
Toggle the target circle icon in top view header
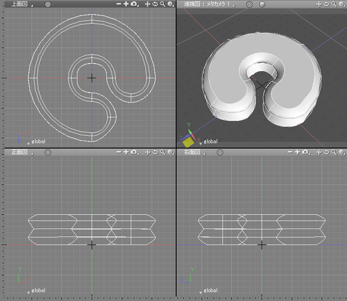point(47,4)
